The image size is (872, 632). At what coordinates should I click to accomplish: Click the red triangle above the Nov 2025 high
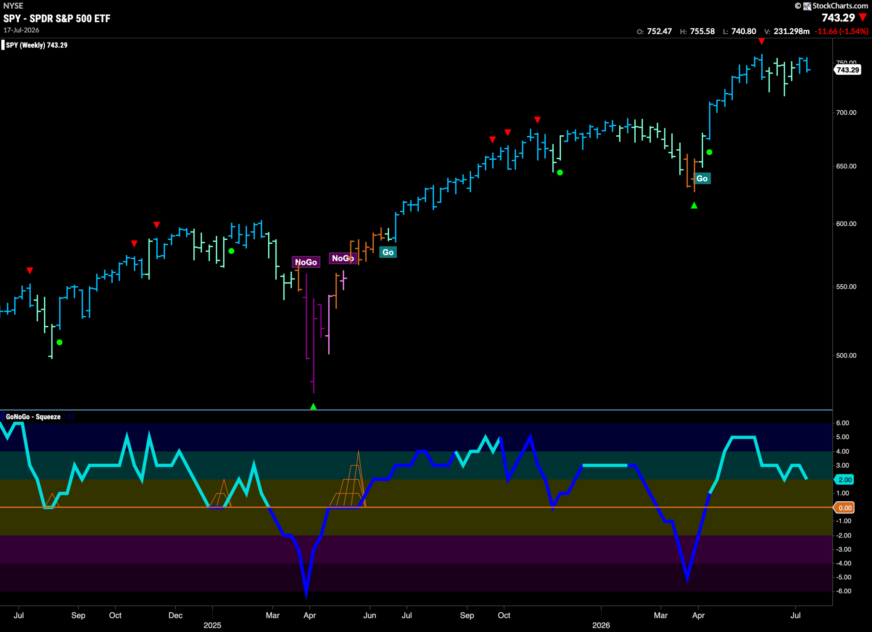pyautogui.click(x=538, y=120)
